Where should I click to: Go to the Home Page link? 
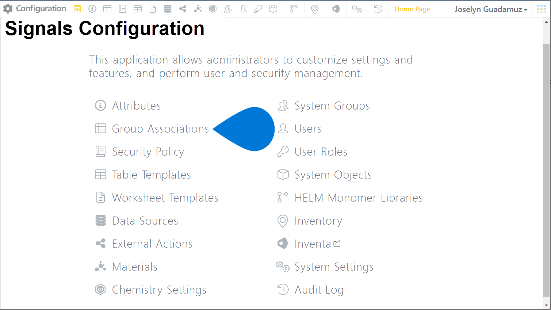click(412, 9)
